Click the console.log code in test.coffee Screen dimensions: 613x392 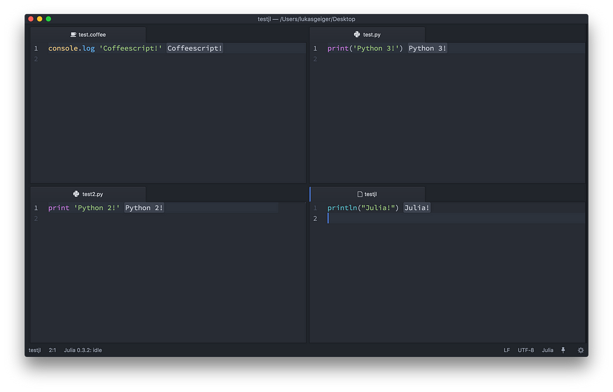(x=71, y=48)
